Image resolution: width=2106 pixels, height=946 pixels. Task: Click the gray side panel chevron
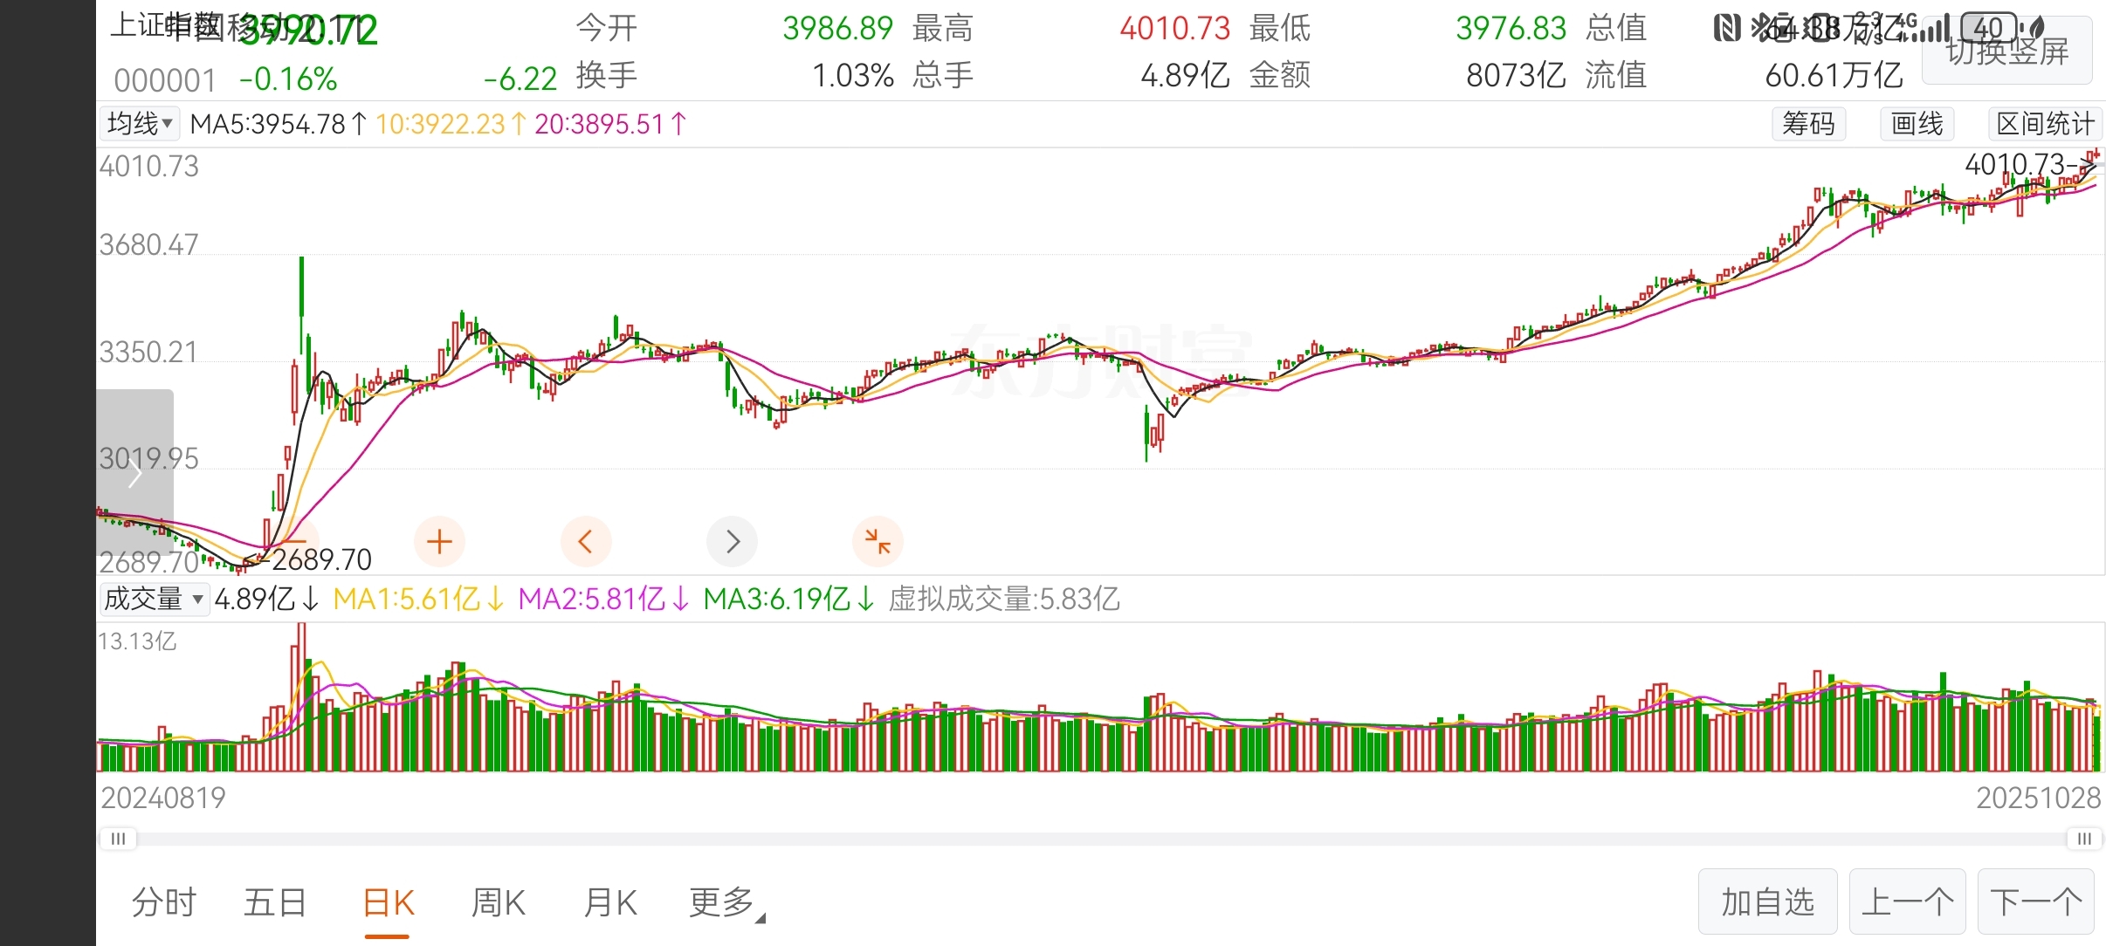[x=134, y=475]
